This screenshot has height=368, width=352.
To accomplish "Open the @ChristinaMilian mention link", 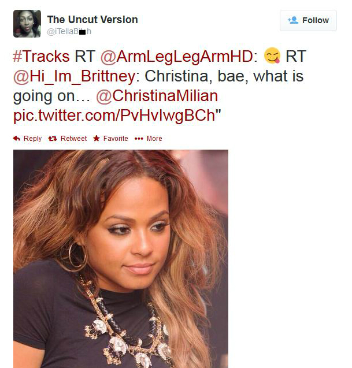I will [157, 96].
